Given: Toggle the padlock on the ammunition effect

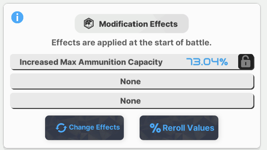Looking at the screenshot, I should [x=246, y=62].
